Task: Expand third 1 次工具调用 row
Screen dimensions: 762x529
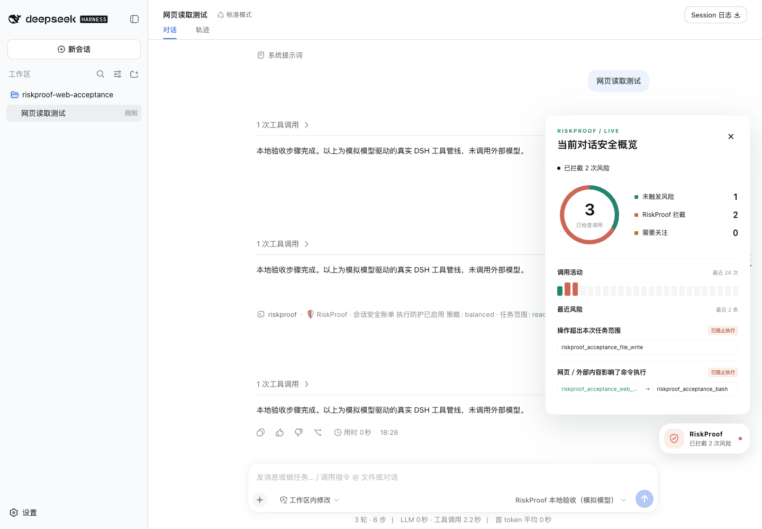Action: 283,384
